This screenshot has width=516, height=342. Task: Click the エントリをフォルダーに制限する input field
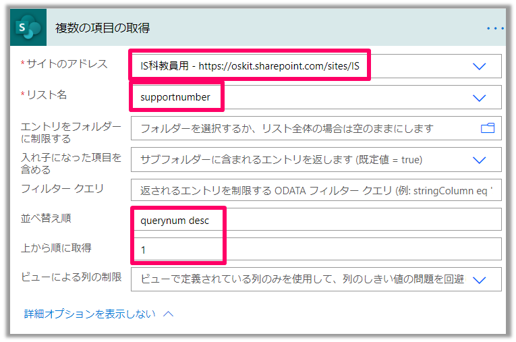(316, 128)
